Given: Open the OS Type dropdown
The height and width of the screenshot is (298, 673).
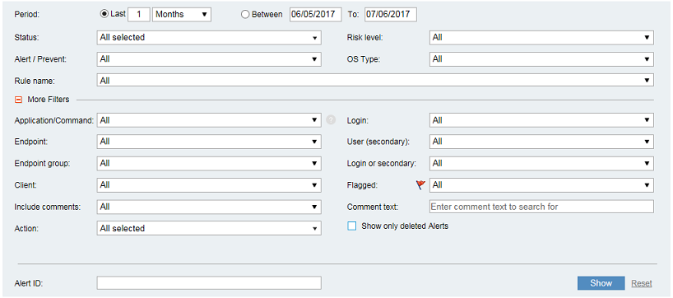Looking at the screenshot, I should pyautogui.click(x=541, y=58).
